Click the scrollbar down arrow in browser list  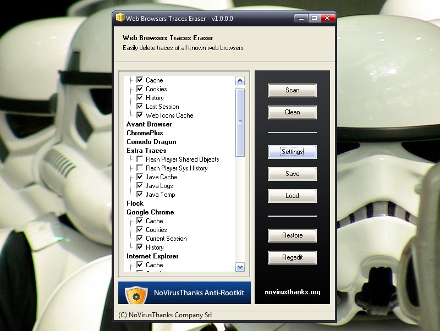pos(240,267)
